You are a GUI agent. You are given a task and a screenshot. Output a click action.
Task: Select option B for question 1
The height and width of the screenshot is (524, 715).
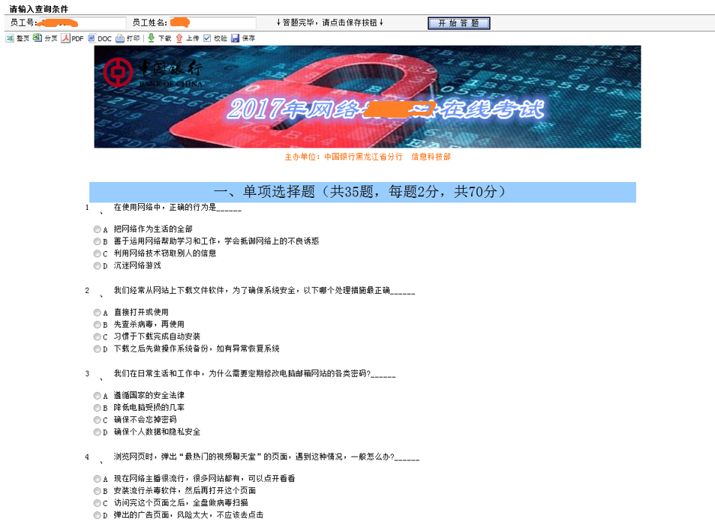[x=97, y=241]
